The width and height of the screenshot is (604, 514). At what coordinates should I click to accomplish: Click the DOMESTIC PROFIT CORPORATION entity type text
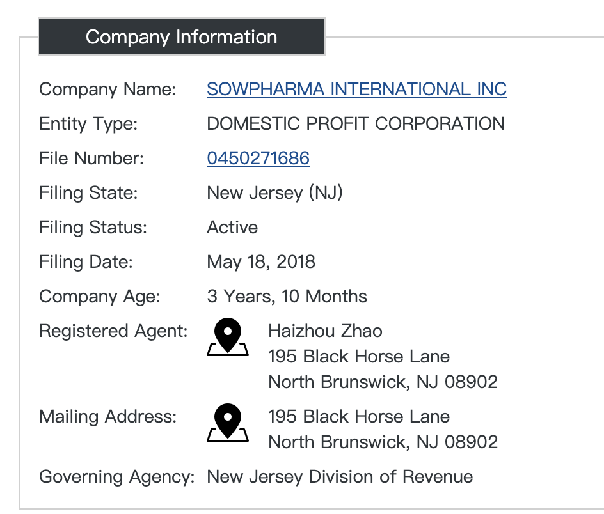pyautogui.click(x=355, y=124)
